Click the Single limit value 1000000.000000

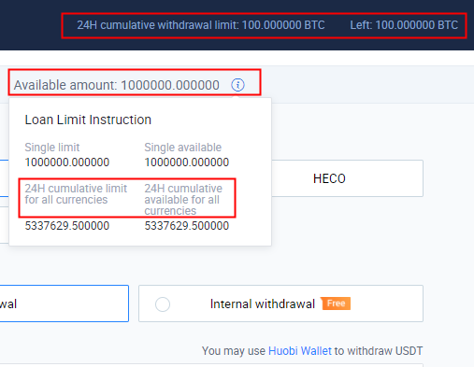[67, 162]
